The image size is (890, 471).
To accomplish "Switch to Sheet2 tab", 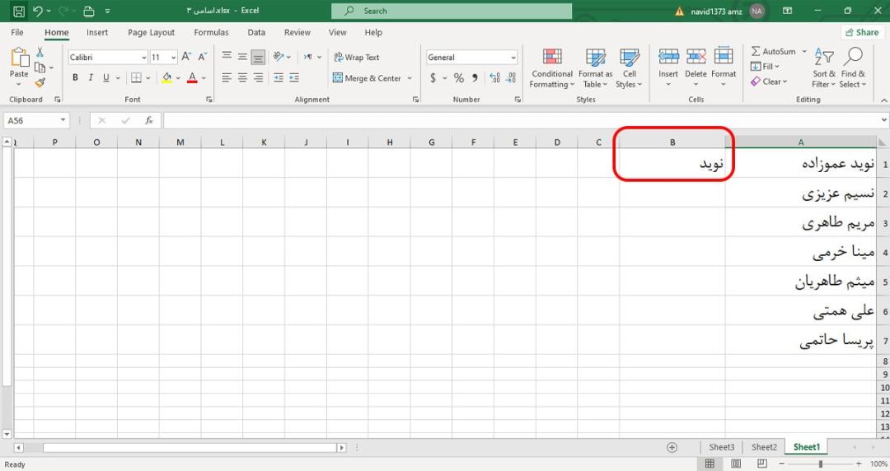I will (764, 447).
